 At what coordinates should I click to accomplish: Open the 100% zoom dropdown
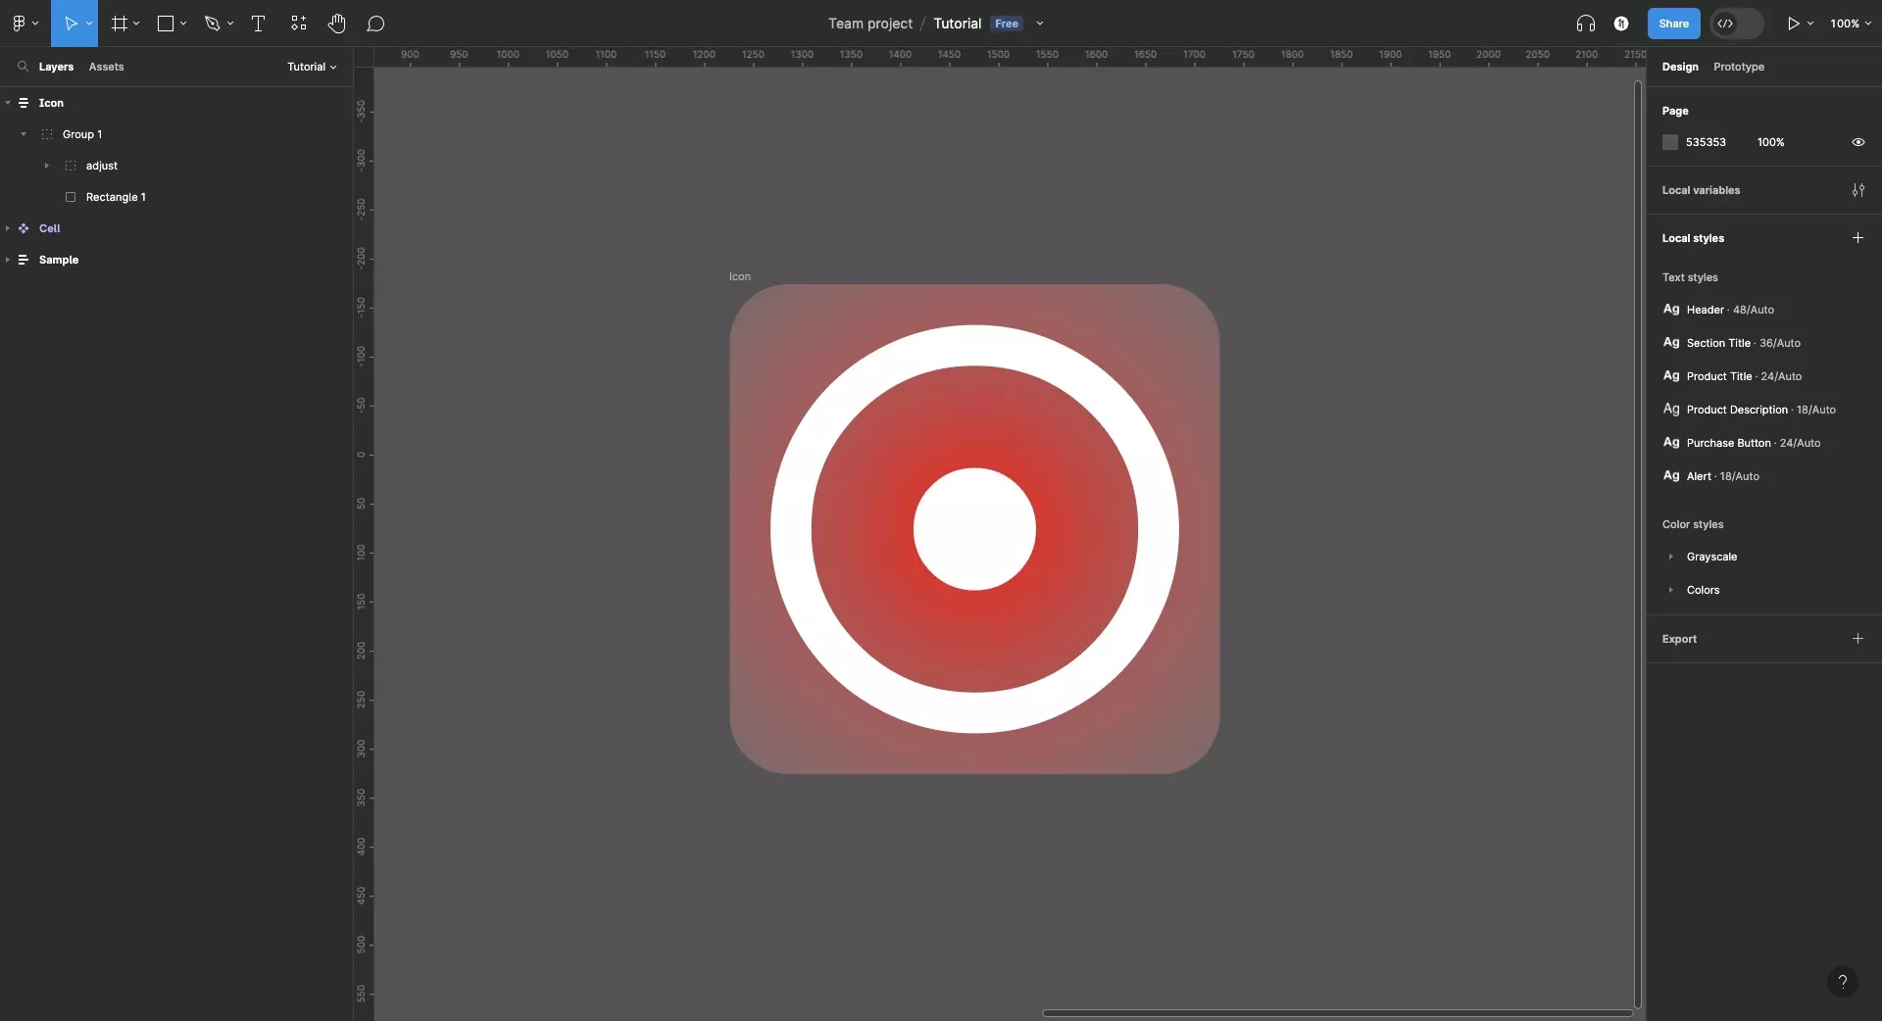coord(1851,24)
